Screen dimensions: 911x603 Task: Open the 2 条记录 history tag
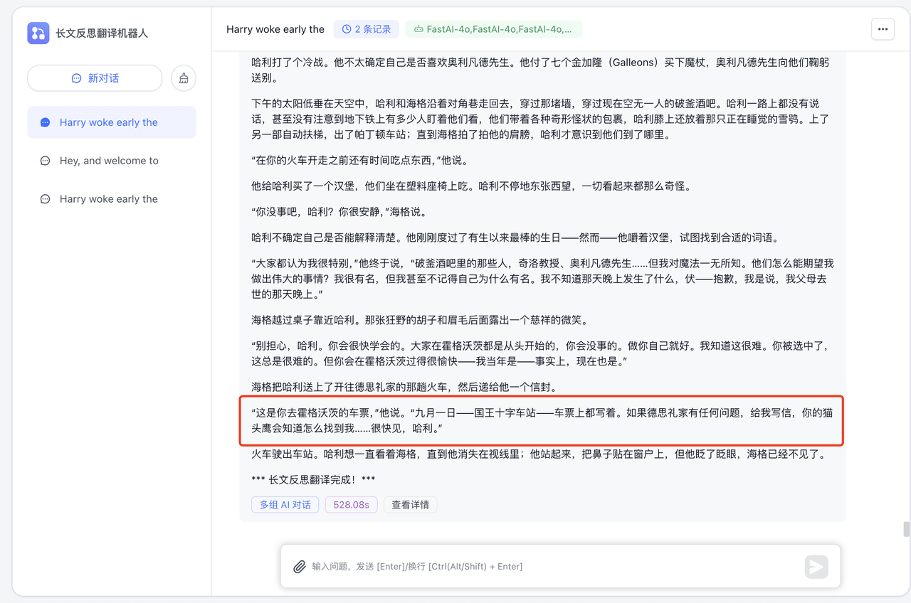367,29
